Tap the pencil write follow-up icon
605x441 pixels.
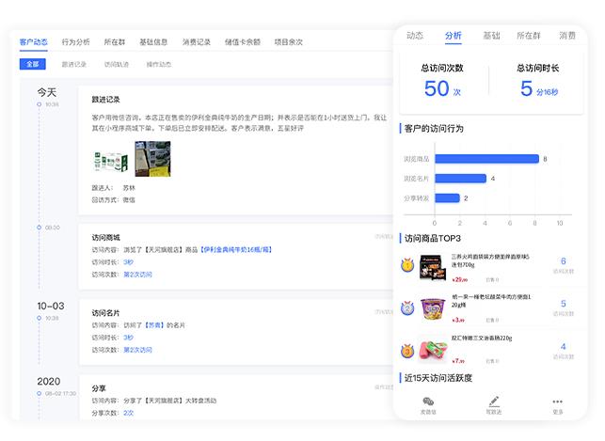pos(494,402)
